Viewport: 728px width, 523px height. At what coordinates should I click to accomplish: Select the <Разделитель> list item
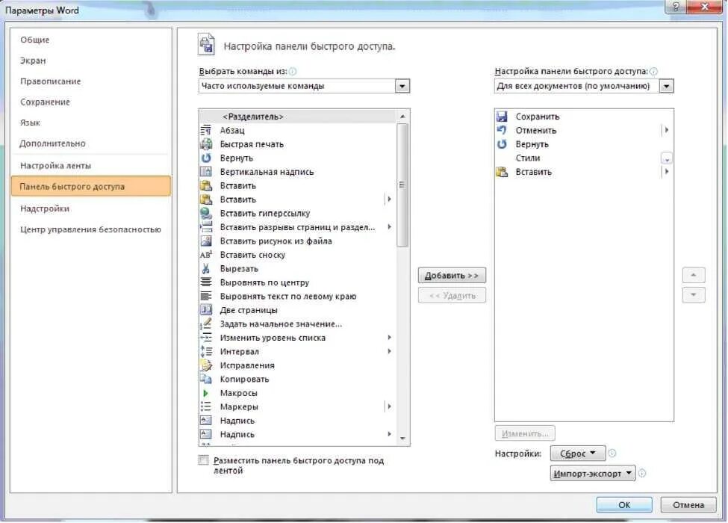coord(298,117)
